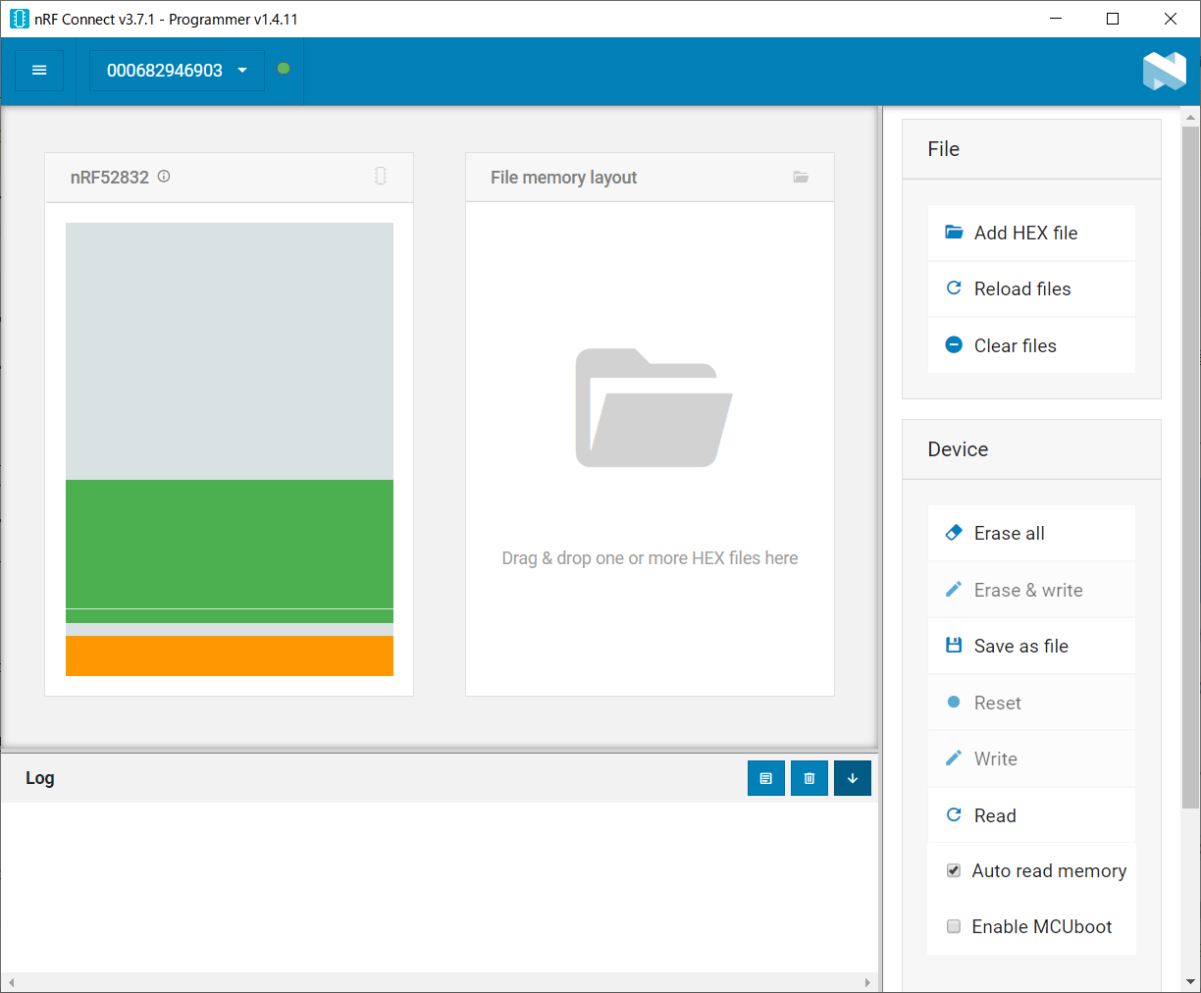This screenshot has height=993, width=1201.
Task: Click the 'Drag & drop one or more HEX files here' text
Action: 650,558
